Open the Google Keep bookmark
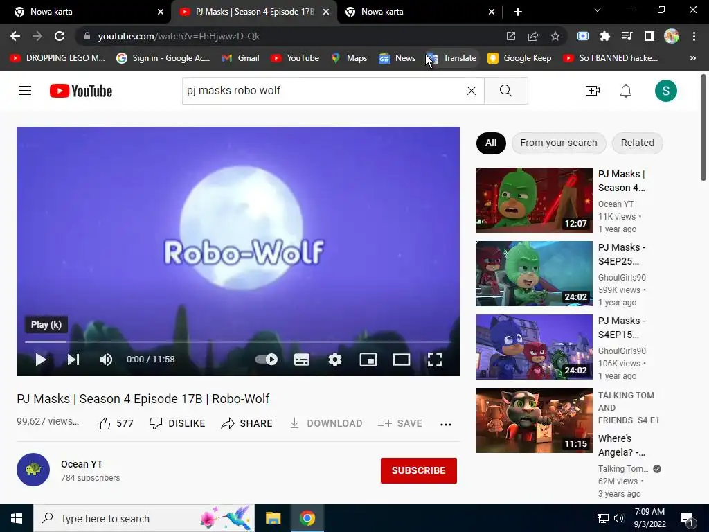Viewport: 709px width, 532px height. point(519,58)
